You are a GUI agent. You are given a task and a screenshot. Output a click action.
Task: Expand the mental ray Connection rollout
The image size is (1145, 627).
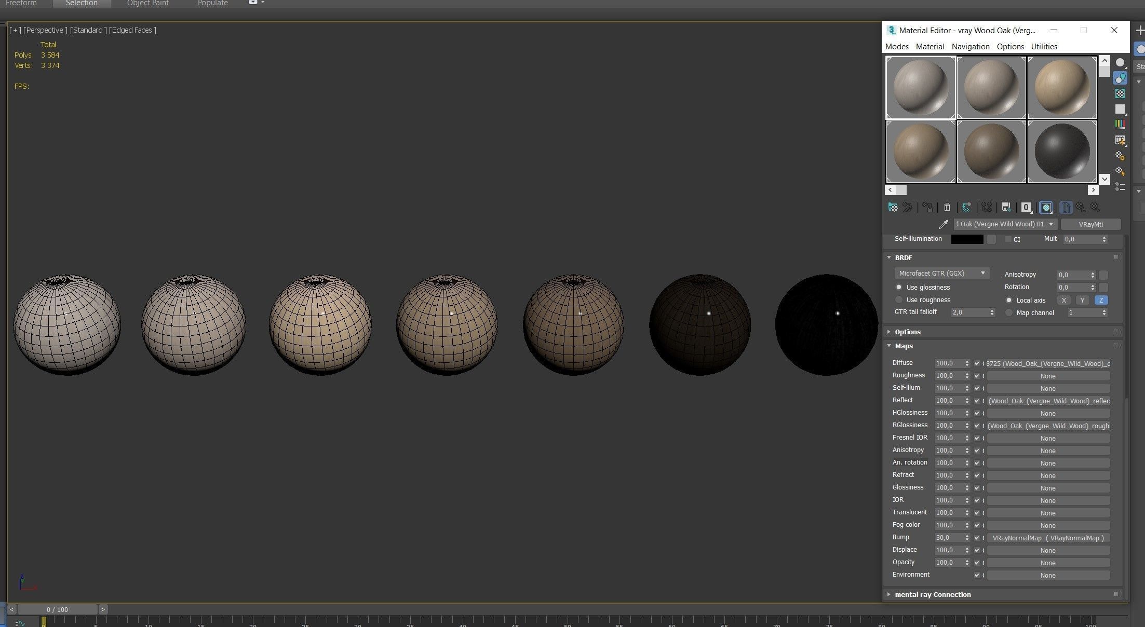(x=932, y=595)
